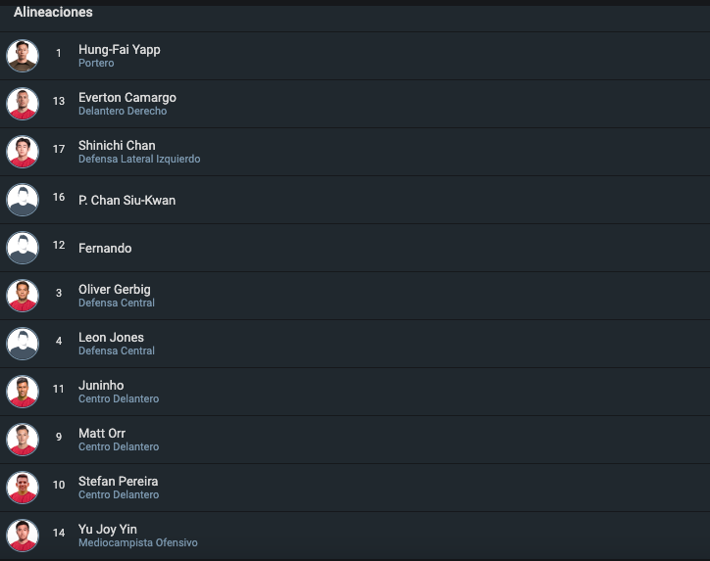710x561 pixels.
Task: Click jersey number 11 next to Juninho
Action: 59,389
